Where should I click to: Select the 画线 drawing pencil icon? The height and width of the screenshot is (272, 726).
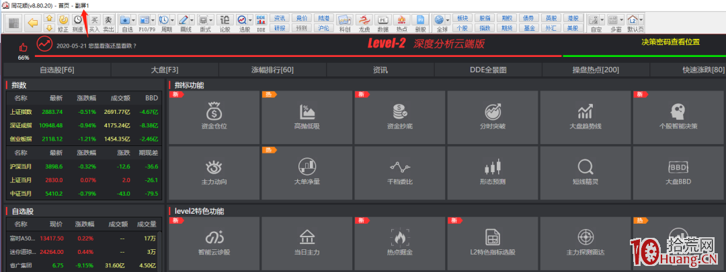pyautogui.click(x=183, y=20)
